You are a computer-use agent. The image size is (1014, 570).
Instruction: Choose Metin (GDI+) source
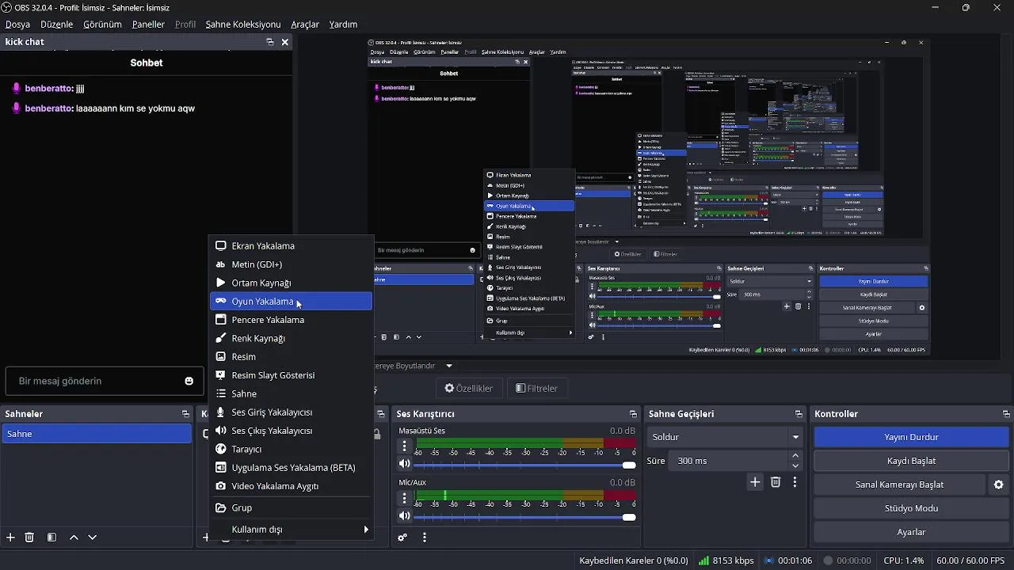(x=292, y=264)
